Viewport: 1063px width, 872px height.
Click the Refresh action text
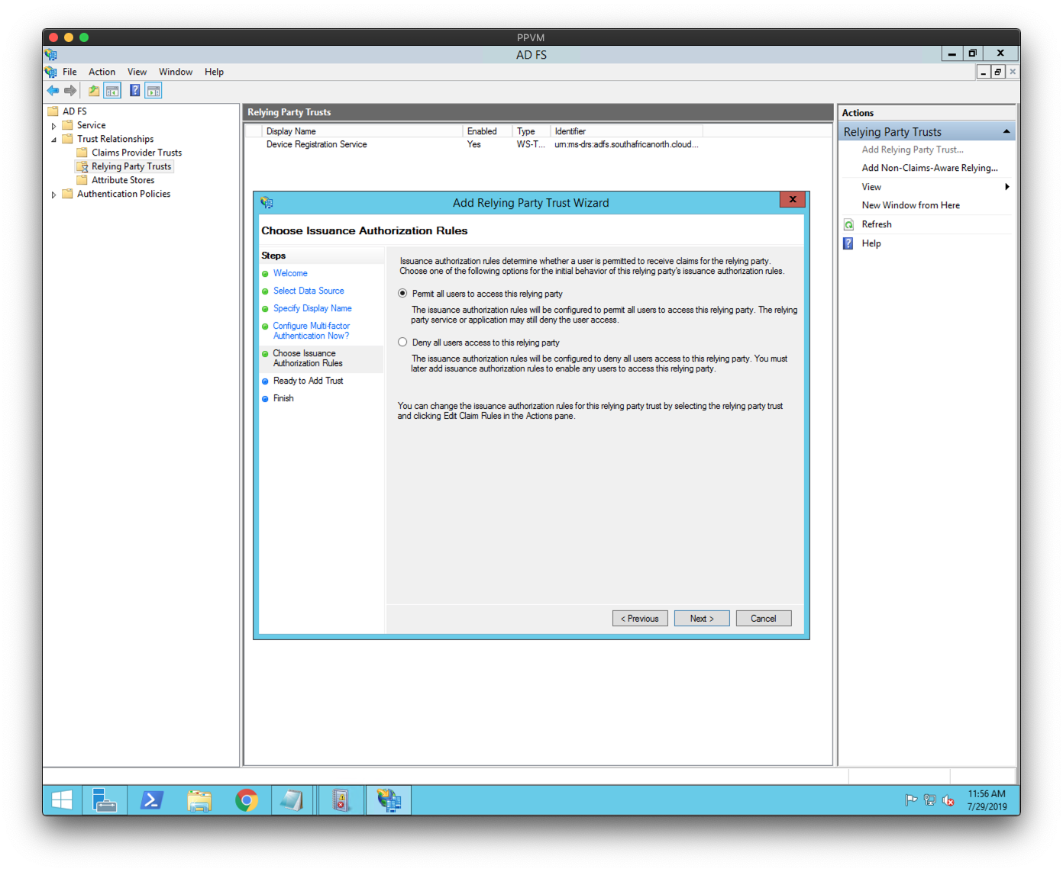[x=877, y=224]
